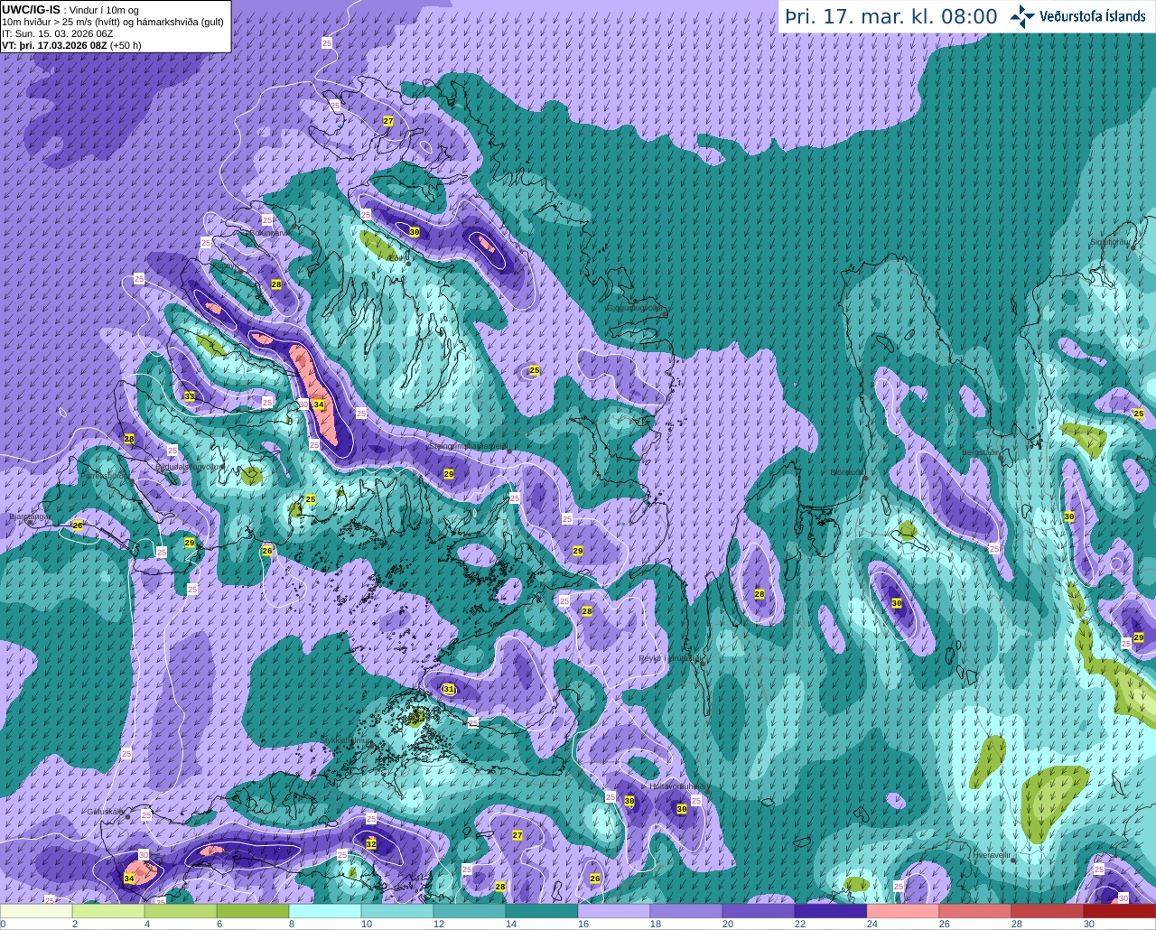Pick the dark red above-30 m/s legend swatch

[x=1120, y=912]
